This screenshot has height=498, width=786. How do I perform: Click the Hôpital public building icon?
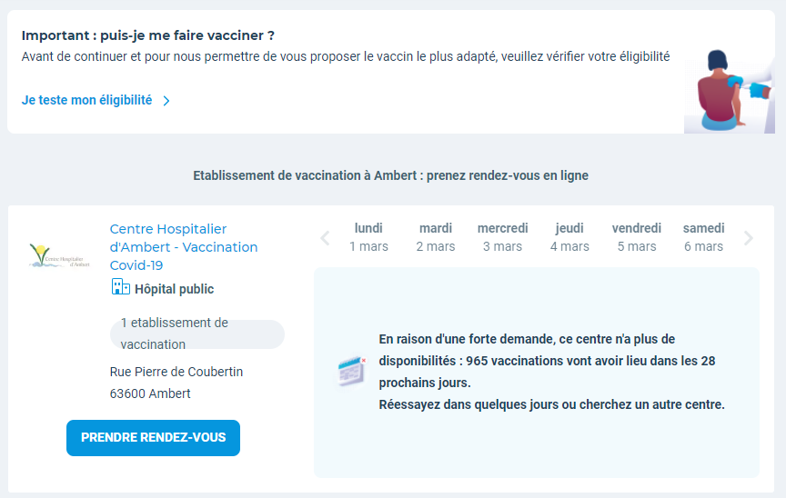coord(120,287)
